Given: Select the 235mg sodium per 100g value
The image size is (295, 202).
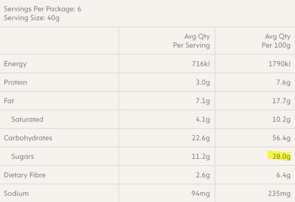Looking at the screenshot, I should click(279, 194).
